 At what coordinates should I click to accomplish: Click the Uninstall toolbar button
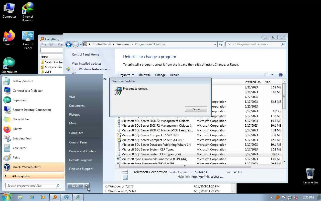pyautogui.click(x=145, y=75)
